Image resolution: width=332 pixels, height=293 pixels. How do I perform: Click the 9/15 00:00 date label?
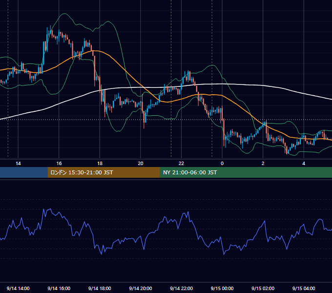pos(222,288)
